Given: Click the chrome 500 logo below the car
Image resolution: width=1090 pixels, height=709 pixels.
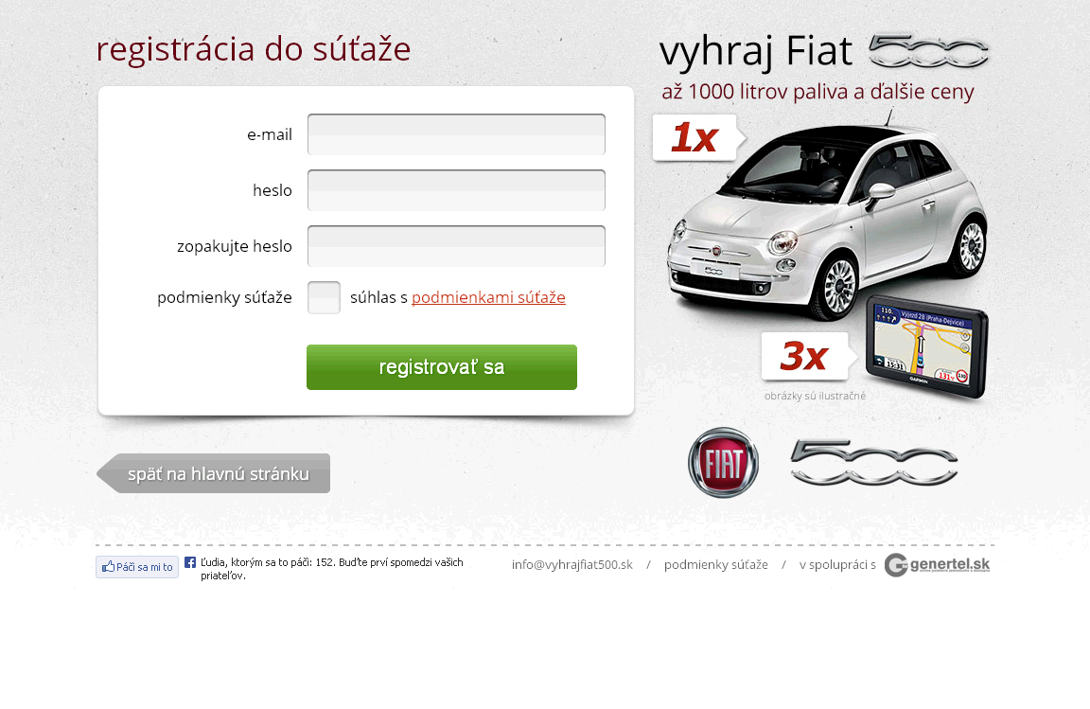Looking at the screenshot, I should tap(874, 462).
